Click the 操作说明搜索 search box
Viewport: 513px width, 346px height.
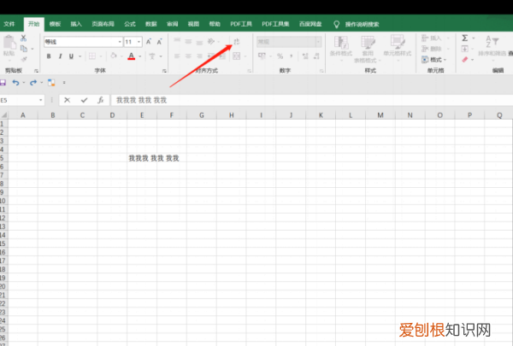coord(362,24)
